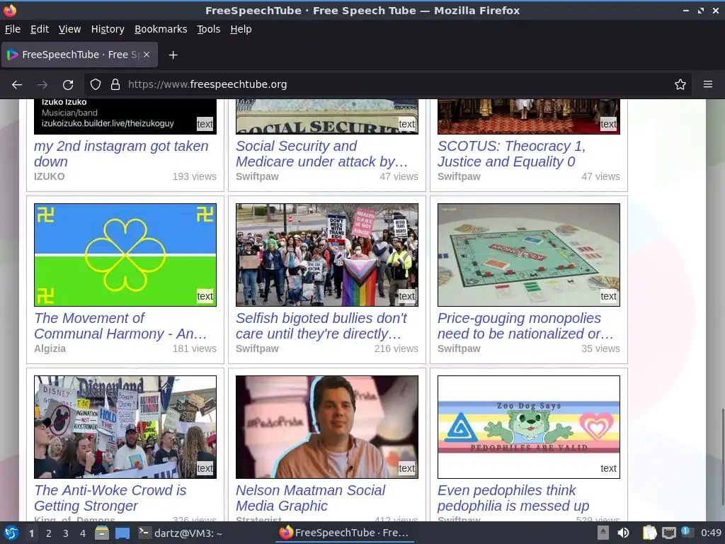Open the View menu

(x=69, y=29)
